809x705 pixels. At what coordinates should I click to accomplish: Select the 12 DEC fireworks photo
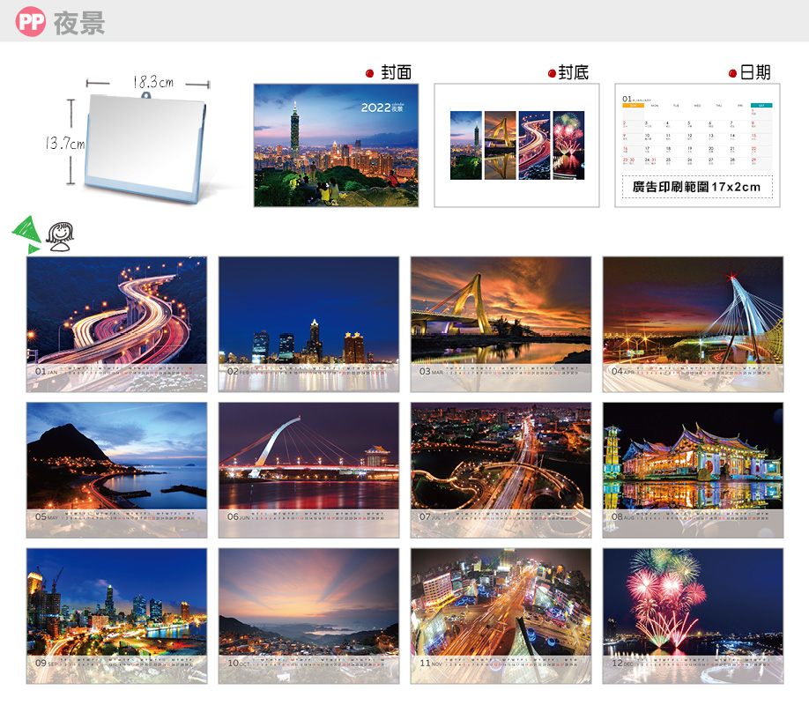tap(693, 616)
